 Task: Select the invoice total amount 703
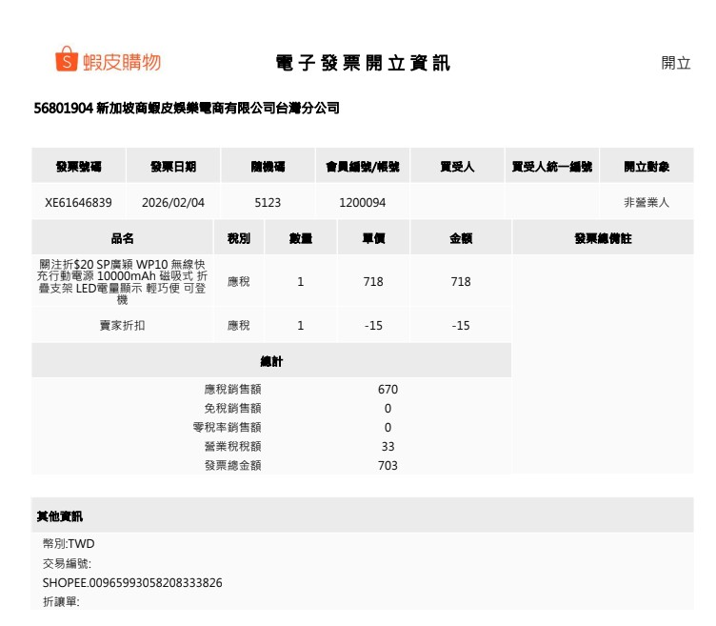[x=388, y=466]
